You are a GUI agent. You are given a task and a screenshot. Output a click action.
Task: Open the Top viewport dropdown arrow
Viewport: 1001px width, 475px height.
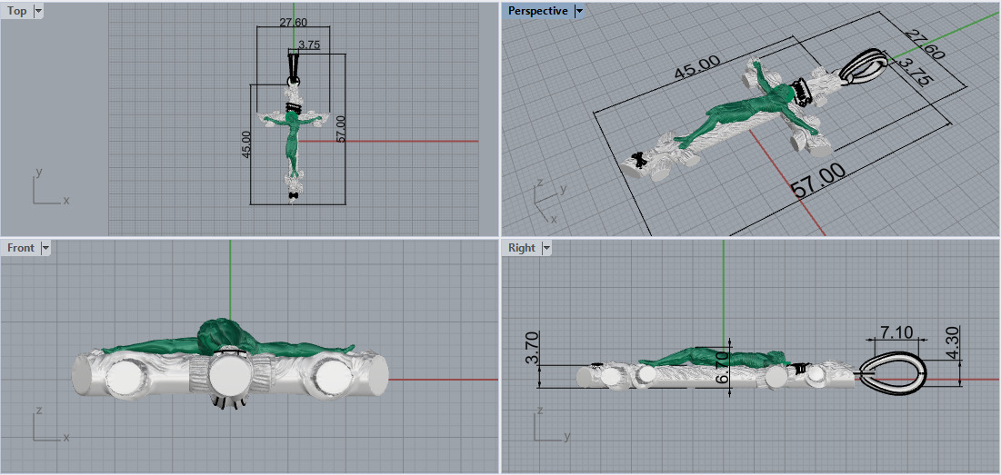pos(37,11)
